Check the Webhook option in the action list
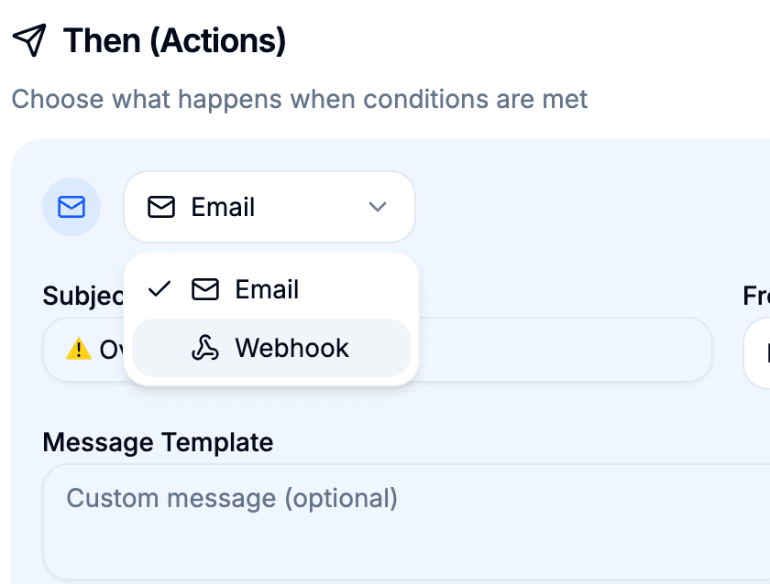Image resolution: width=770 pixels, height=584 pixels. [x=291, y=348]
